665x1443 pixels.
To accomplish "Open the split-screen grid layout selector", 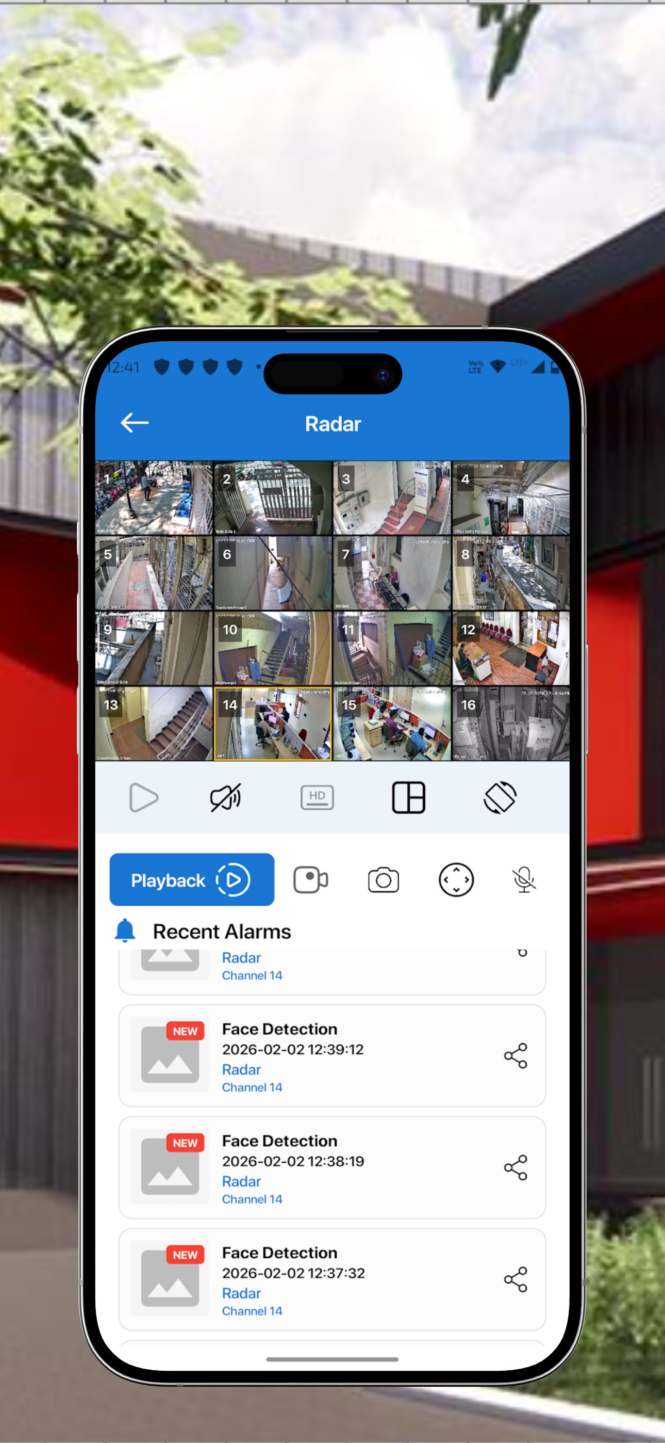I will click(x=408, y=797).
